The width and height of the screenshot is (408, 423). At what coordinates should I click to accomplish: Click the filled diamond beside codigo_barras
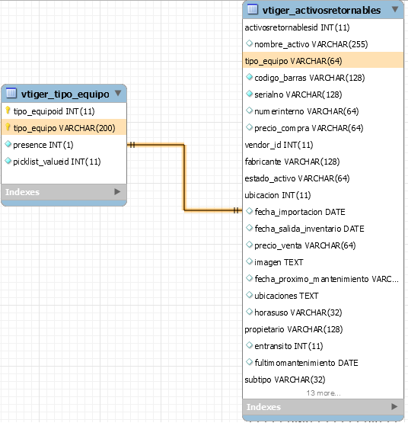(249, 77)
